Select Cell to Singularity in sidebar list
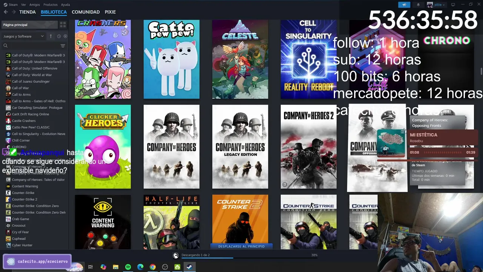This screenshot has height=272, width=483. coord(38,134)
